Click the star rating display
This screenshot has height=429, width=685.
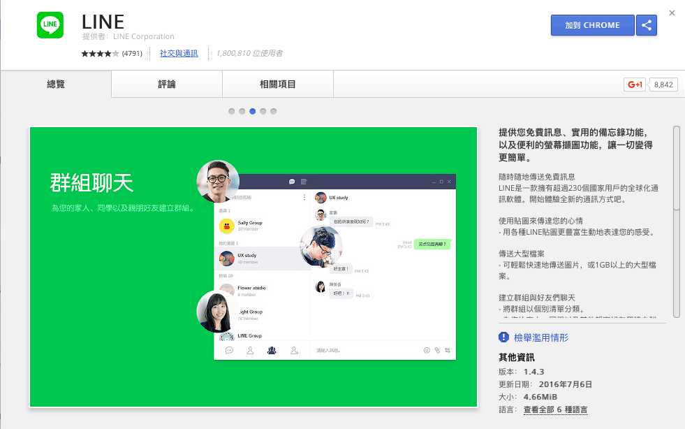tap(100, 53)
